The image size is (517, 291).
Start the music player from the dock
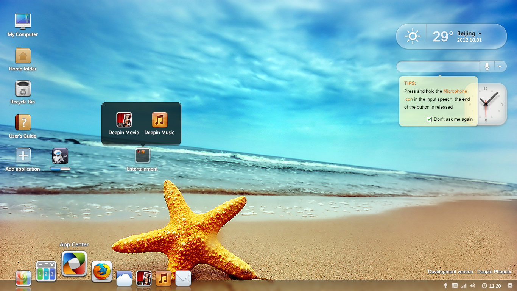pyautogui.click(x=164, y=278)
